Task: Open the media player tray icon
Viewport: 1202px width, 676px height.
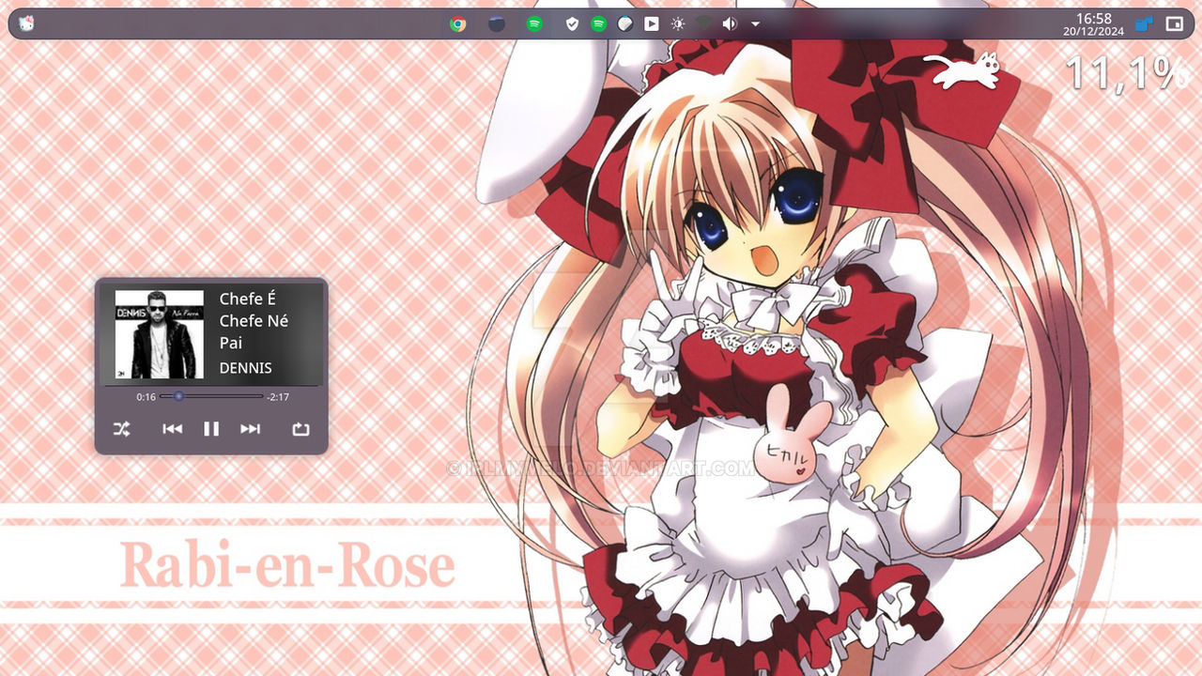Action: (x=651, y=24)
